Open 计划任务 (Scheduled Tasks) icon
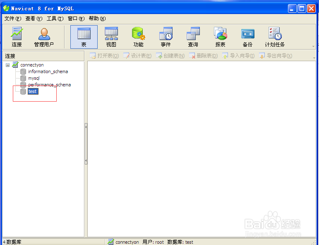Screen dimensions: 319x245 pyautogui.click(x=275, y=37)
